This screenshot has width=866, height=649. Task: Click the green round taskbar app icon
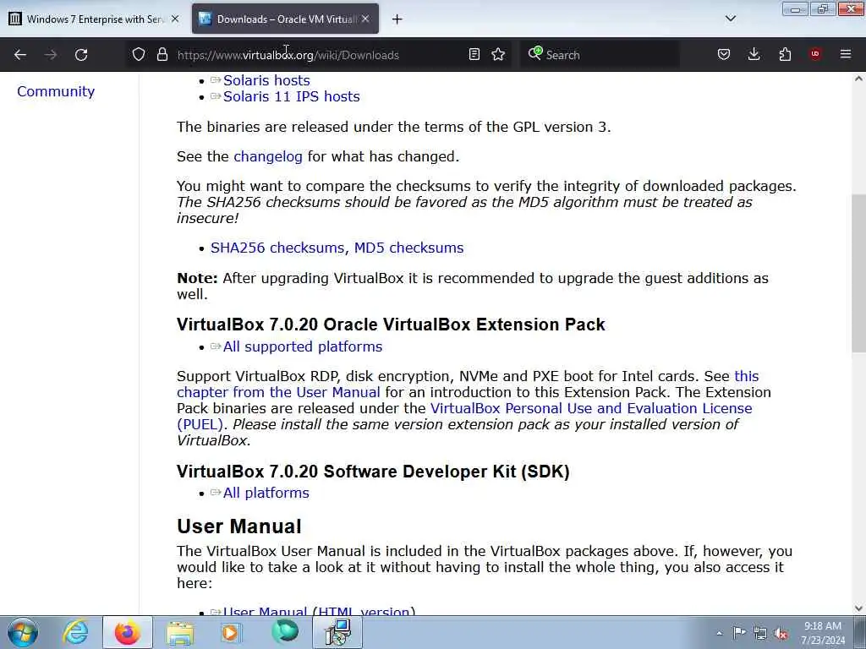pyautogui.click(x=285, y=632)
